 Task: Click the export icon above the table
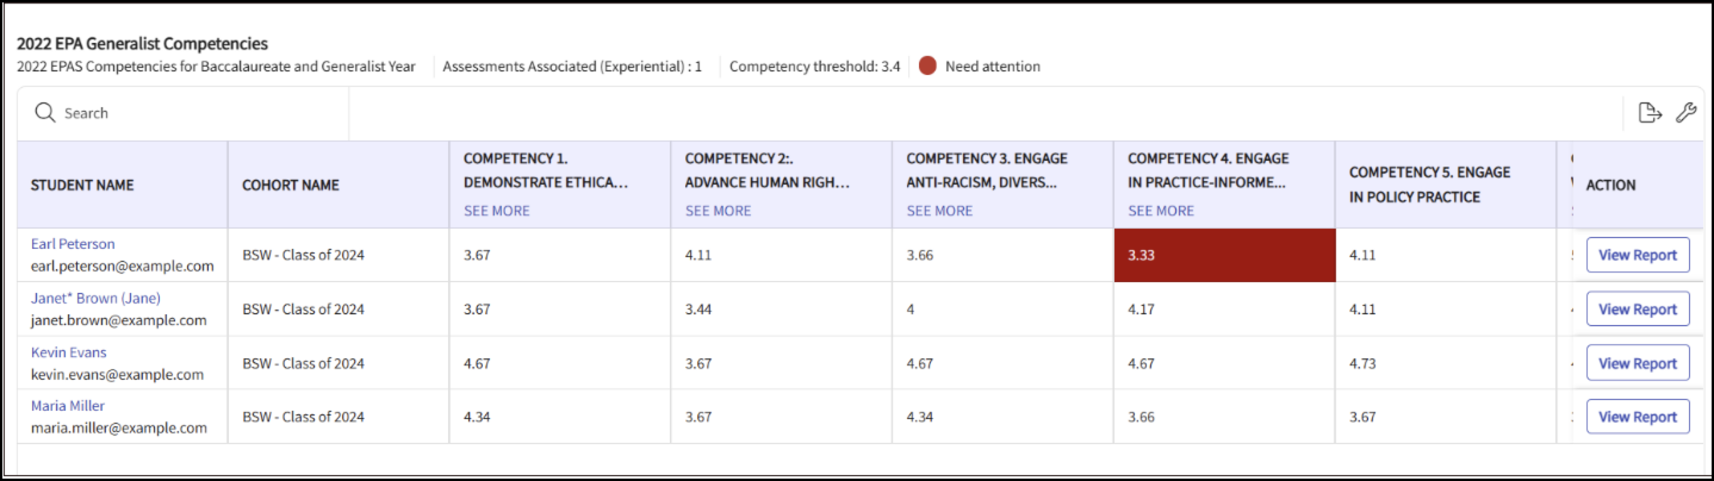point(1650,113)
